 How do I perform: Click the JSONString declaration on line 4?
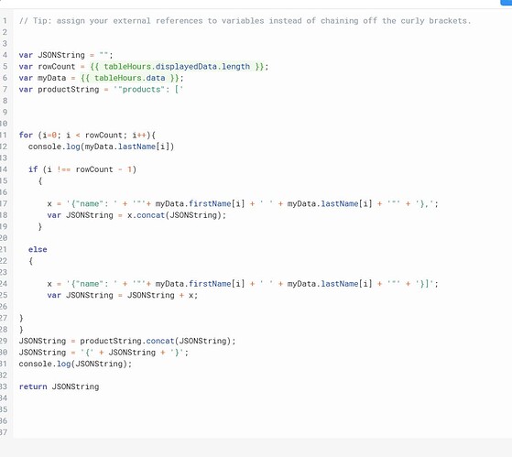(66, 55)
